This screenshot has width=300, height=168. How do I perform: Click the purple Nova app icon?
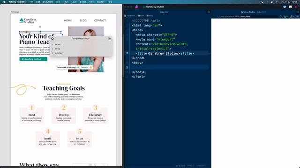[x=136, y=7]
